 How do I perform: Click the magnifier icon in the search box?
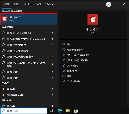[x=3, y=111]
